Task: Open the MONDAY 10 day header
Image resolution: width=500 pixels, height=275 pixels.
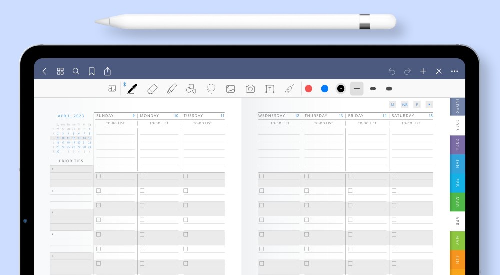Action: [159, 116]
